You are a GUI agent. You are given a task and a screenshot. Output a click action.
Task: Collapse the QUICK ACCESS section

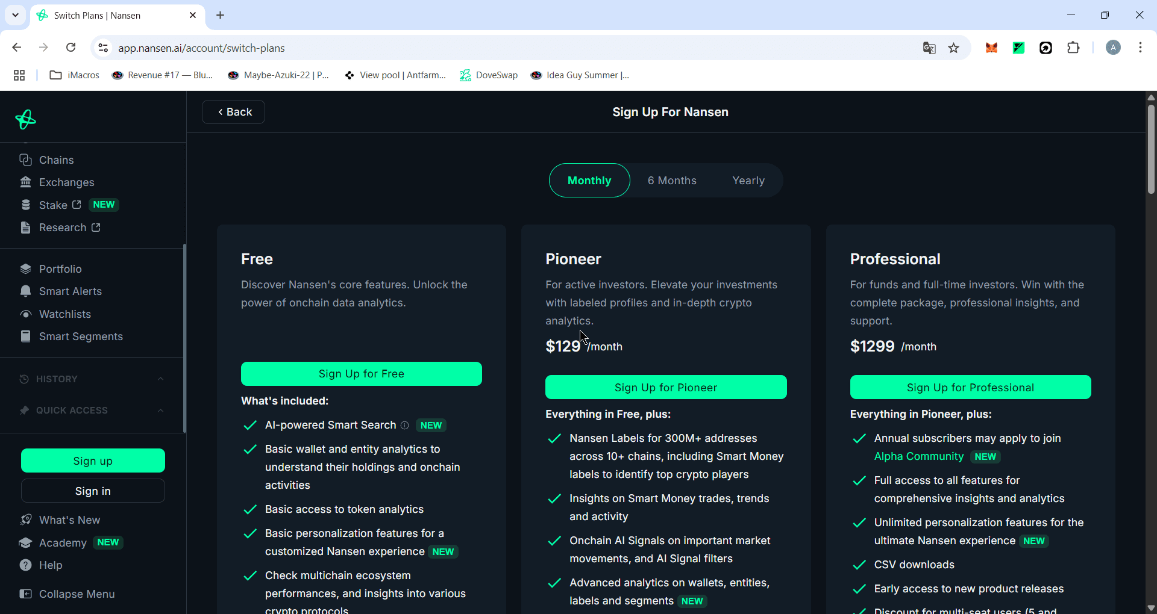point(160,411)
